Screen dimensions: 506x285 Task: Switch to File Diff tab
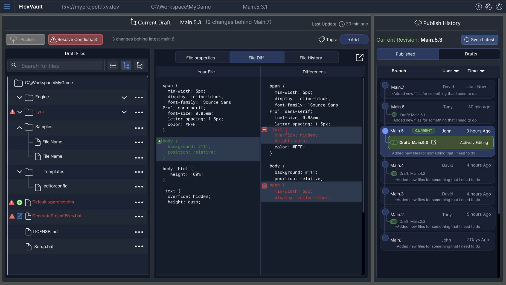point(257,57)
